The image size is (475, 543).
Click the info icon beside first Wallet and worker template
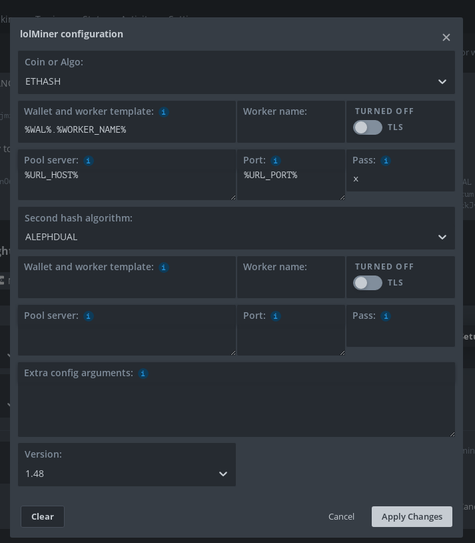[x=163, y=112]
